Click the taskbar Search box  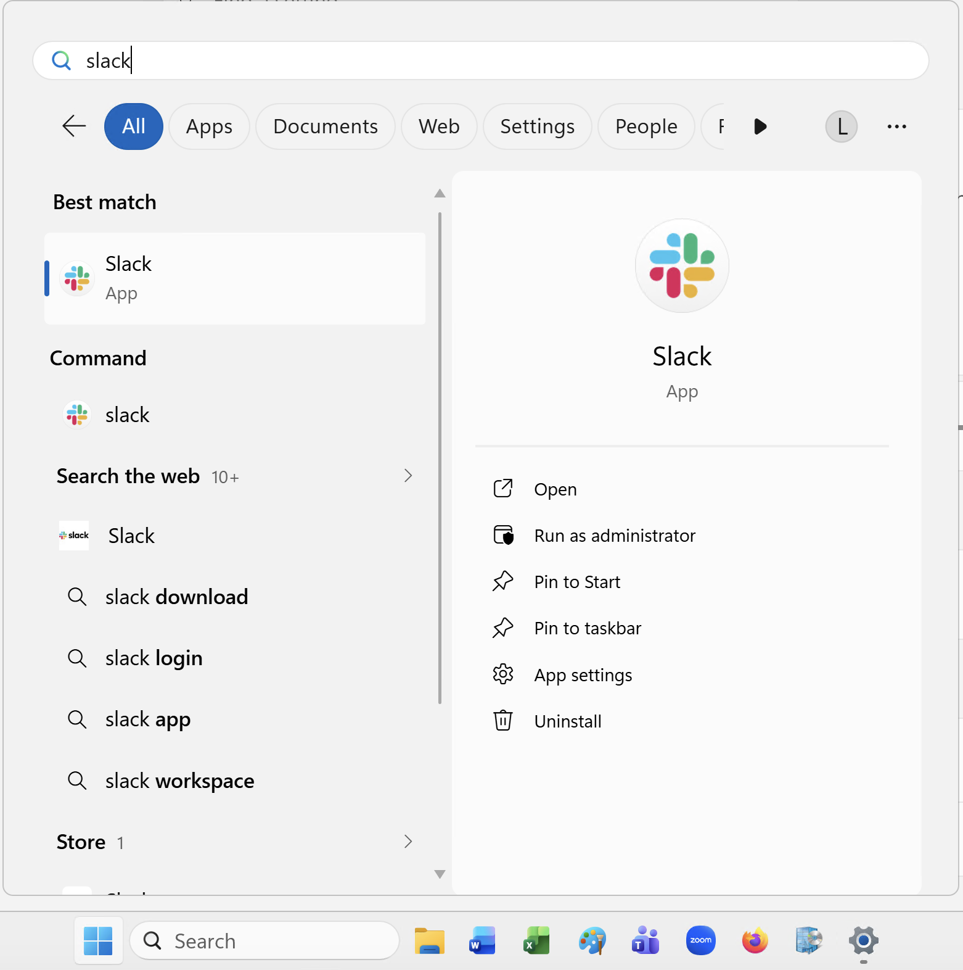coord(264,941)
